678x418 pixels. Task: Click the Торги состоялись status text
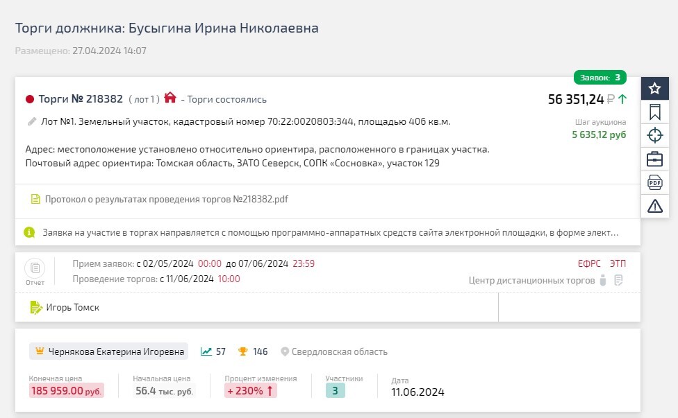tap(226, 100)
